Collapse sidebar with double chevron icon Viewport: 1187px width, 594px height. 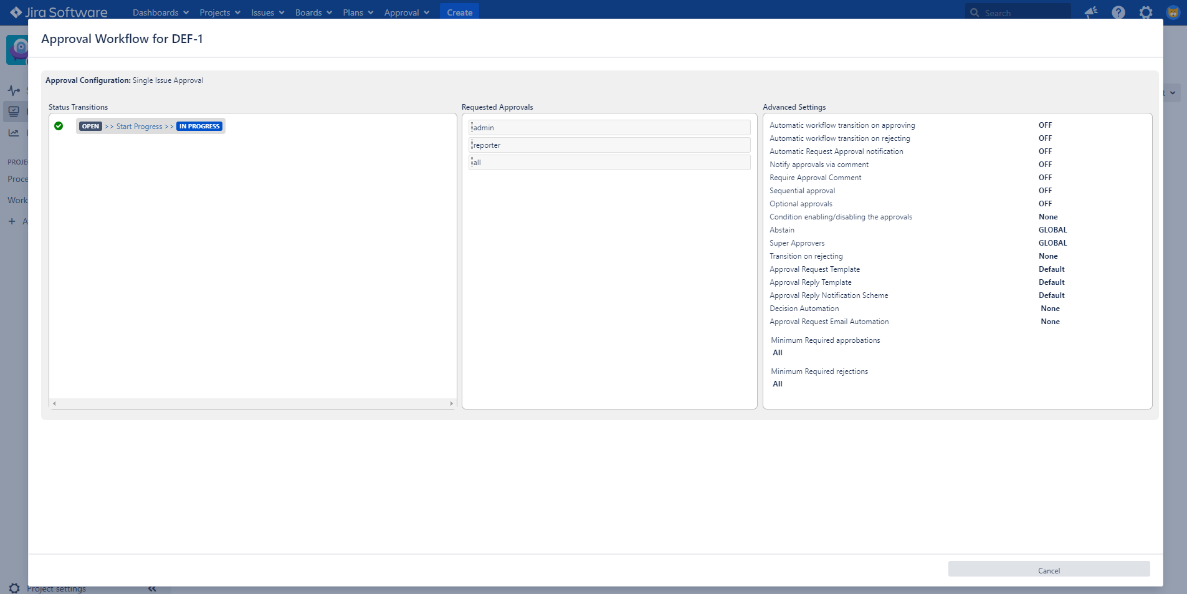click(x=152, y=588)
